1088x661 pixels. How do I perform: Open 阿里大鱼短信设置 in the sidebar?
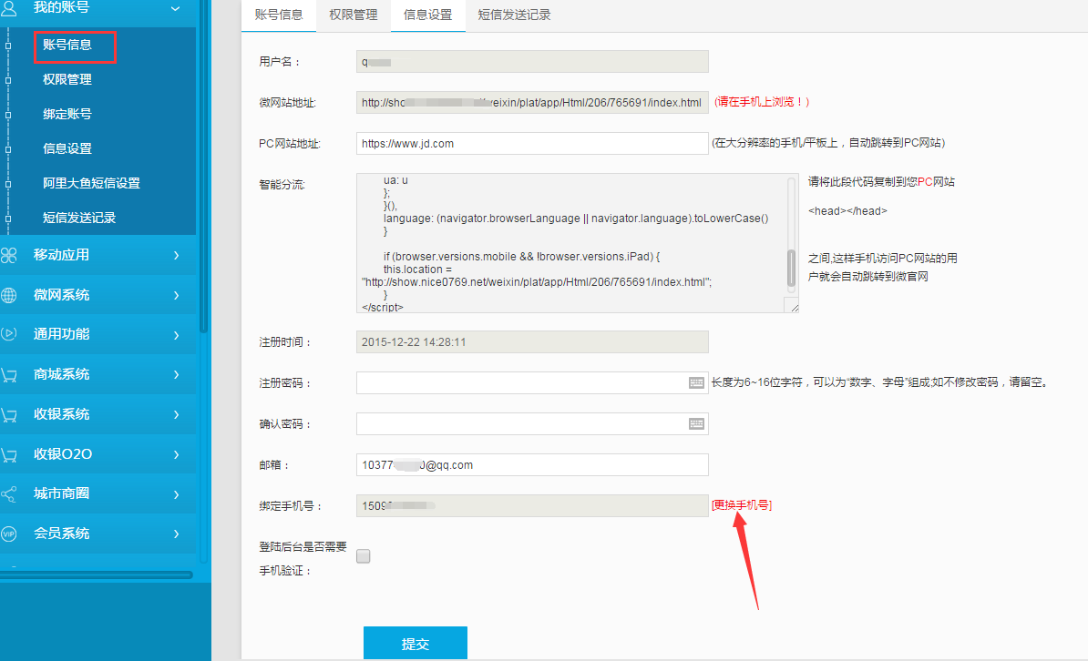tap(92, 183)
